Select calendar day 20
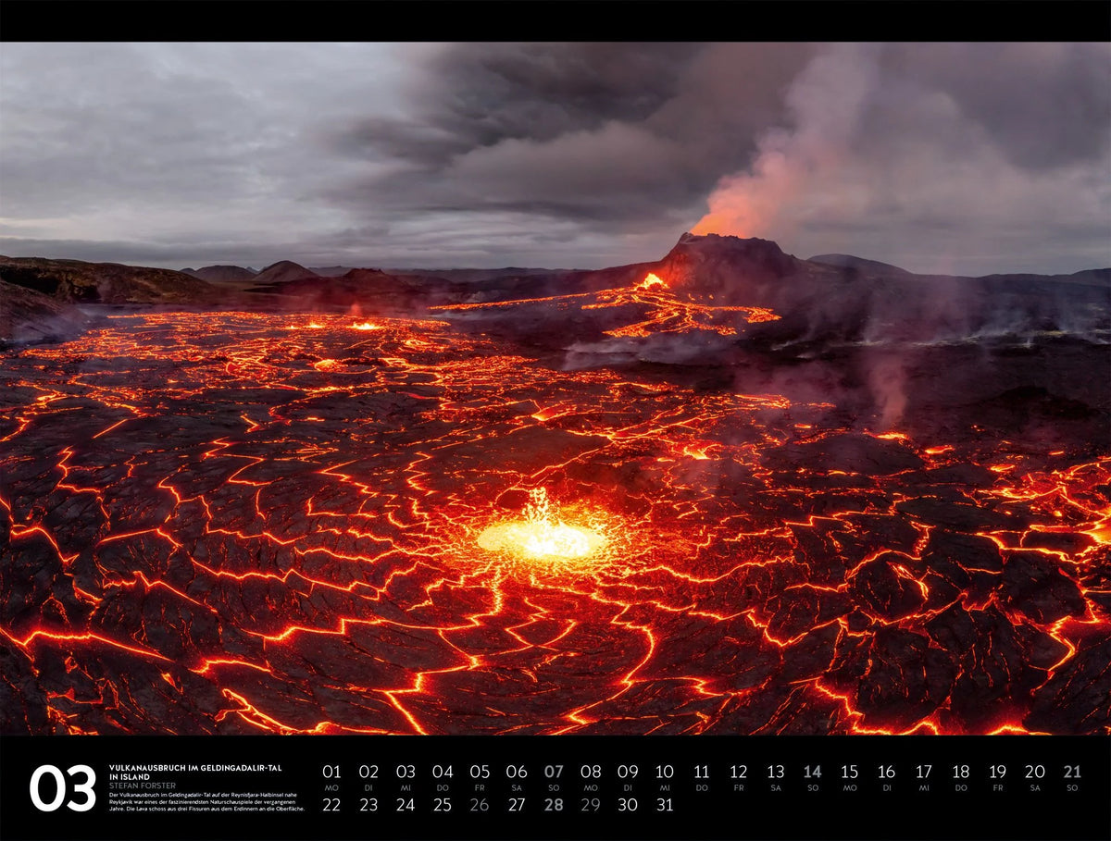The width and height of the screenshot is (1111, 841). [x=1035, y=772]
